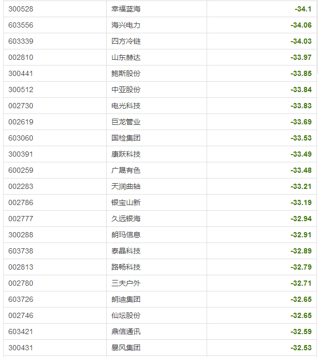The width and height of the screenshot is (318, 357).
Task: Click stock code 300528
Action: [x=21, y=9]
